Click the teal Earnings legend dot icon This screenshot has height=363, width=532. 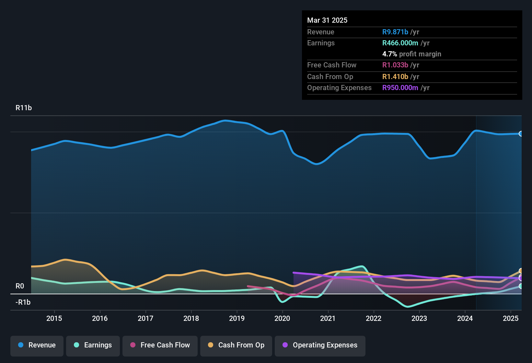click(76, 345)
